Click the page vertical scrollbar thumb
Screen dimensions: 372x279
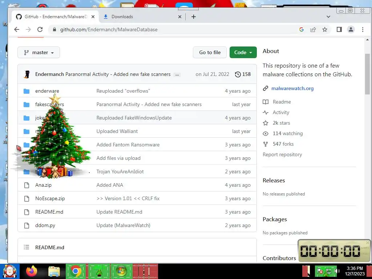click(x=367, y=74)
